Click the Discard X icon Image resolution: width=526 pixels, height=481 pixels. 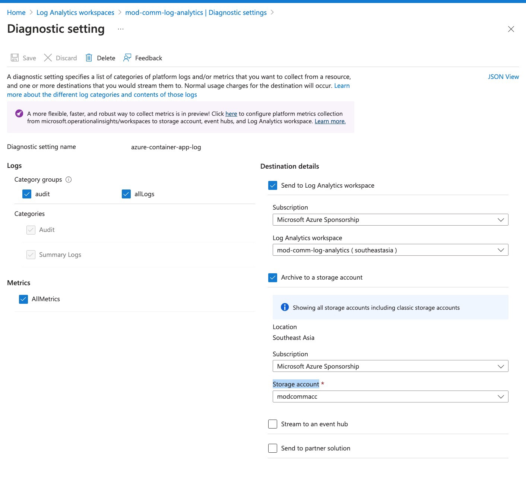click(48, 58)
